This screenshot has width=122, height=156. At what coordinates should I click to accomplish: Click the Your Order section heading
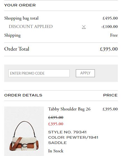20,5
